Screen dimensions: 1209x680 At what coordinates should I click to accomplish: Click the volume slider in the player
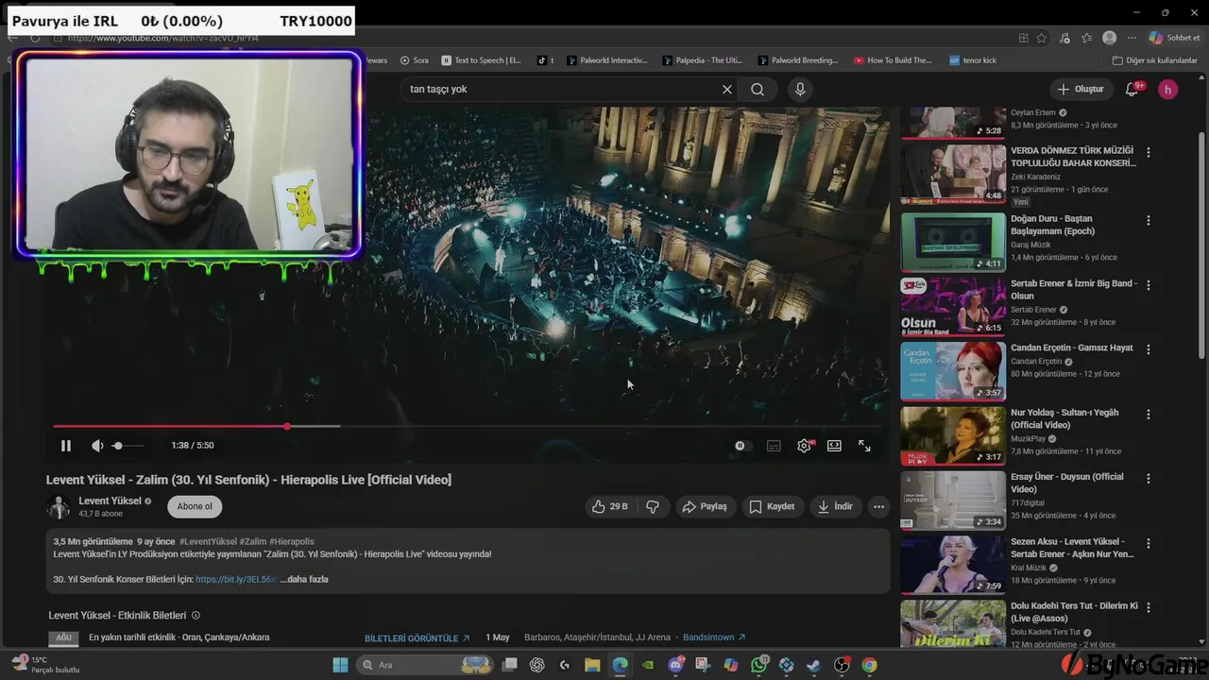(x=128, y=446)
